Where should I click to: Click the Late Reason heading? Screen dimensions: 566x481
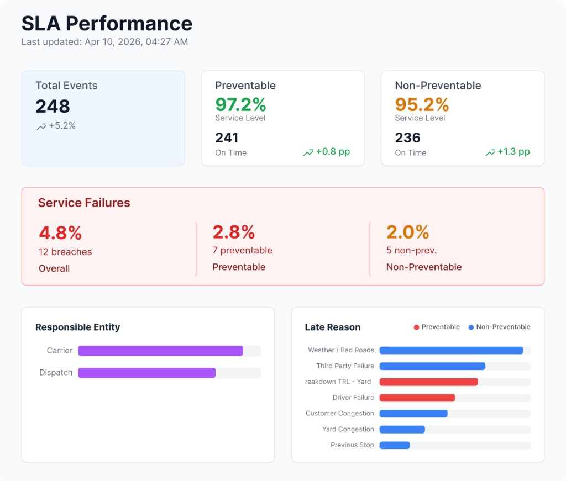tap(332, 327)
